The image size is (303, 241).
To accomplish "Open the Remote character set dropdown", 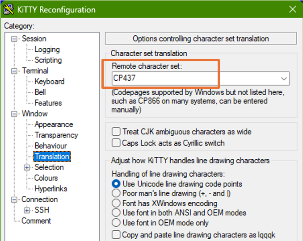I will pyautogui.click(x=283, y=79).
